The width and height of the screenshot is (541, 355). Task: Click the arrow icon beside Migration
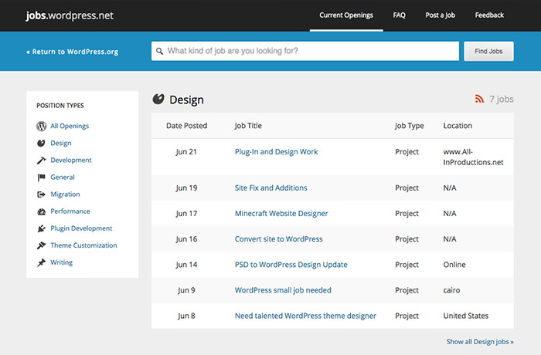pos(42,194)
